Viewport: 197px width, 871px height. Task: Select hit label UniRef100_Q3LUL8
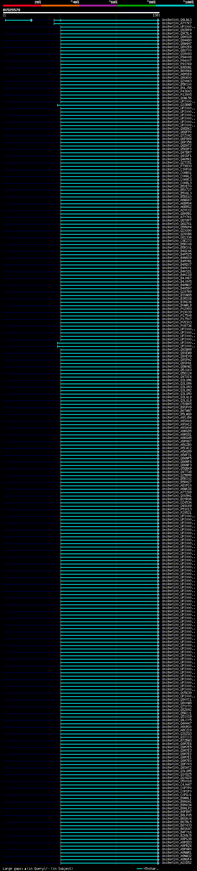177,400
